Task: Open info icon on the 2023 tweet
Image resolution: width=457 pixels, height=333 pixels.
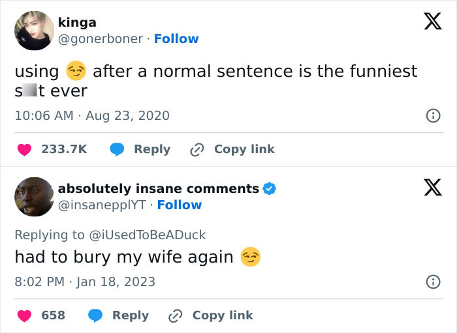Action: [x=432, y=282]
